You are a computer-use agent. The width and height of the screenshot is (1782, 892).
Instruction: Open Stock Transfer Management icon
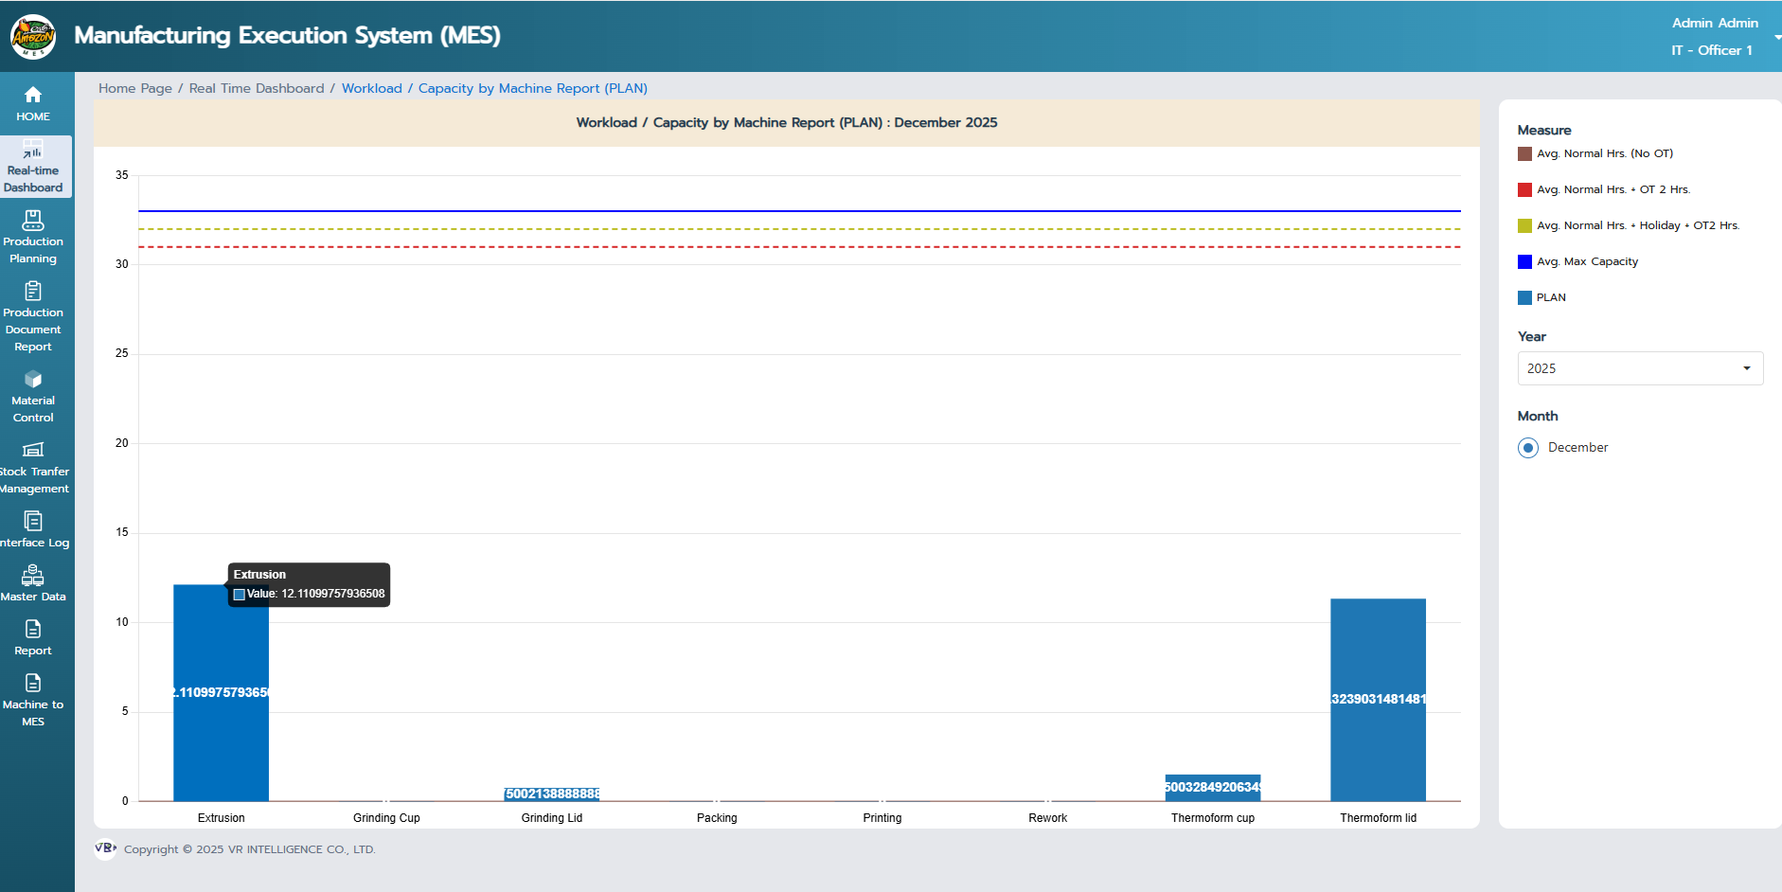[x=33, y=450]
